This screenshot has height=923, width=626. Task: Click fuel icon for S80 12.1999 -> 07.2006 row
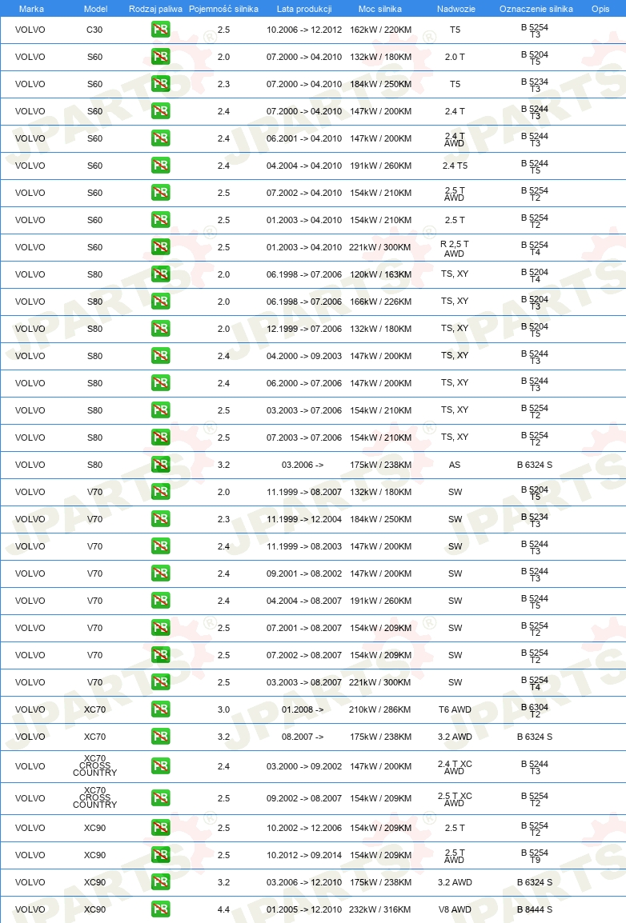(x=160, y=329)
